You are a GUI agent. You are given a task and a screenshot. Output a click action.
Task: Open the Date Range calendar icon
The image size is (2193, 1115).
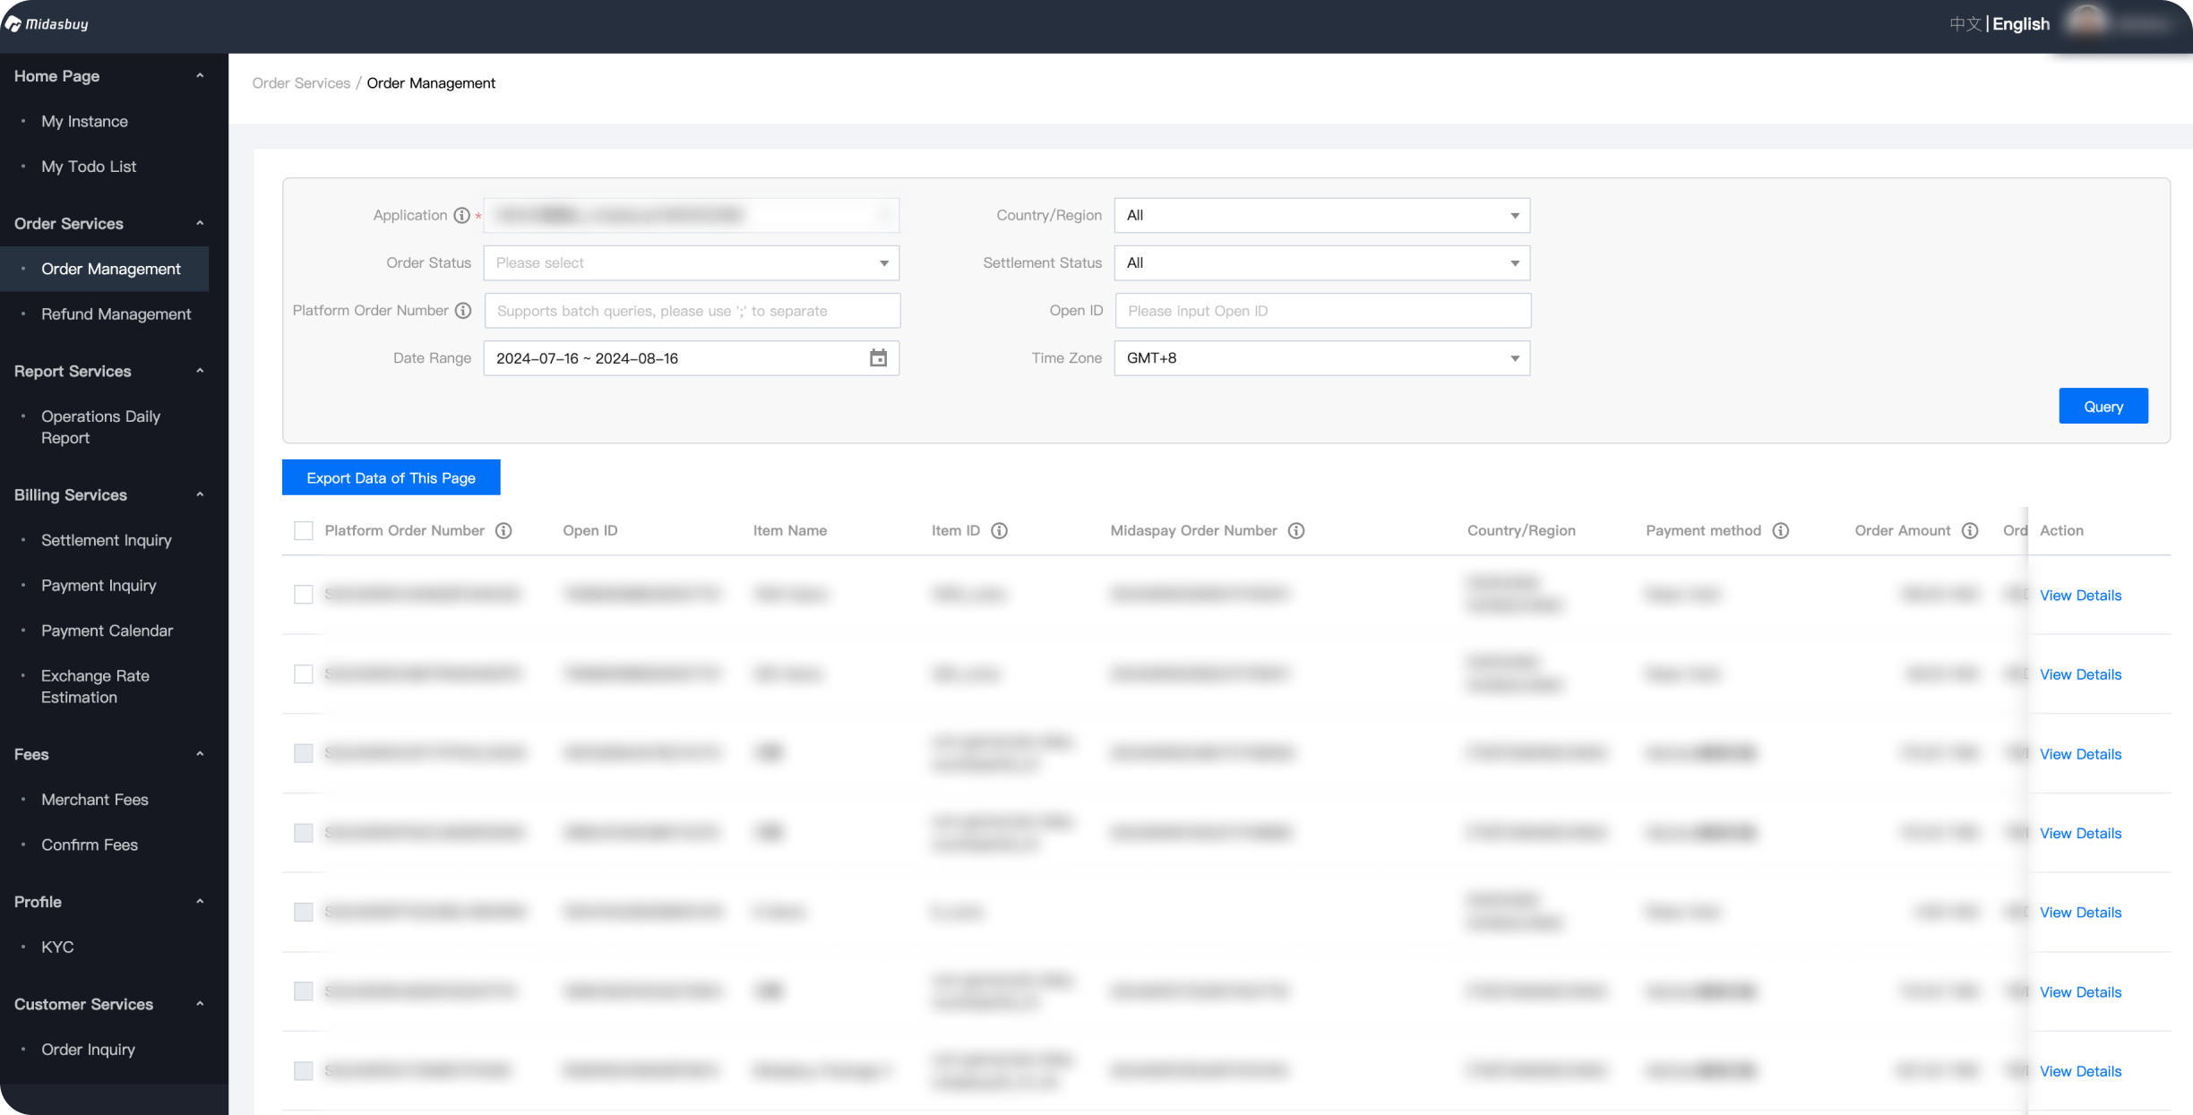tap(878, 358)
